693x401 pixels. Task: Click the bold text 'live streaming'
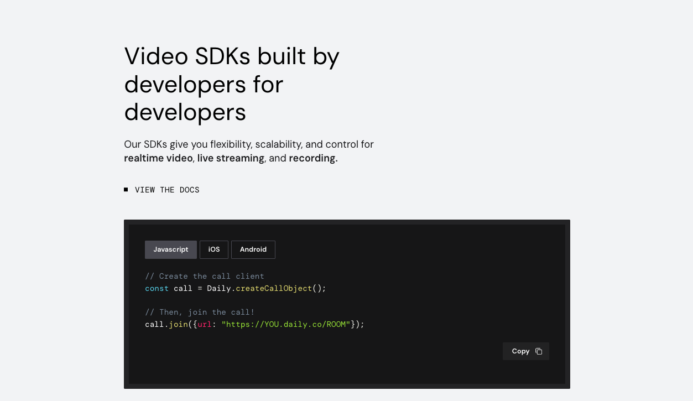pyautogui.click(x=231, y=158)
